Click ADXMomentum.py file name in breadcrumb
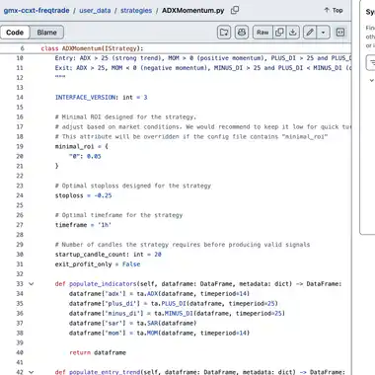The width and height of the screenshot is (375, 375). 193,11
